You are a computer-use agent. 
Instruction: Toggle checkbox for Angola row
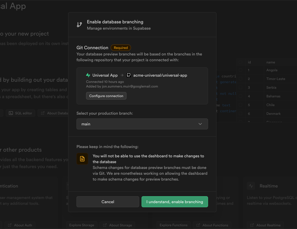click(240, 70)
